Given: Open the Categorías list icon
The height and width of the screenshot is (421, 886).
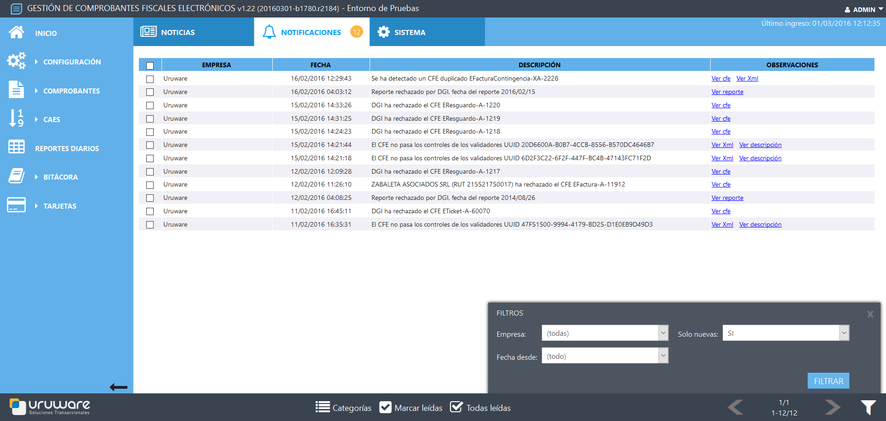Looking at the screenshot, I should coord(323,407).
